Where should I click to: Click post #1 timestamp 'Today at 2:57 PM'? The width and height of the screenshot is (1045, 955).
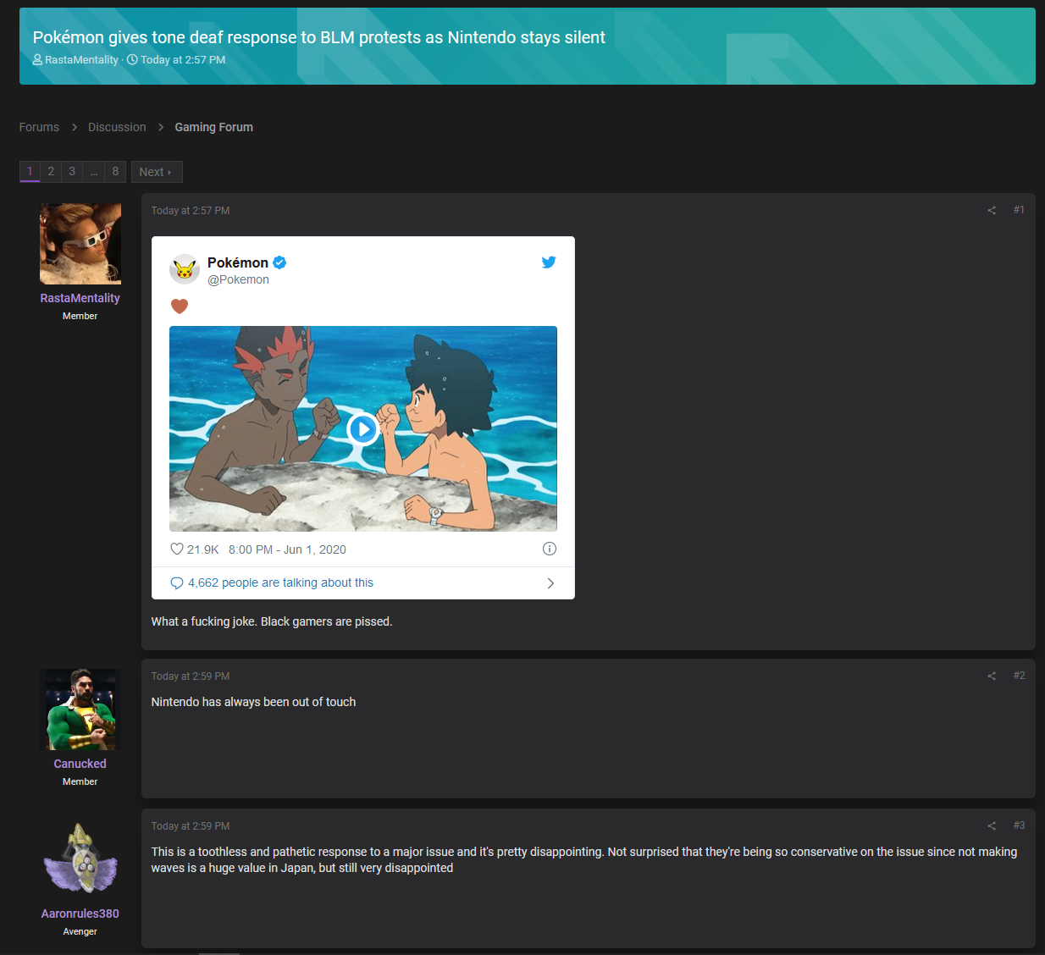[x=191, y=211]
